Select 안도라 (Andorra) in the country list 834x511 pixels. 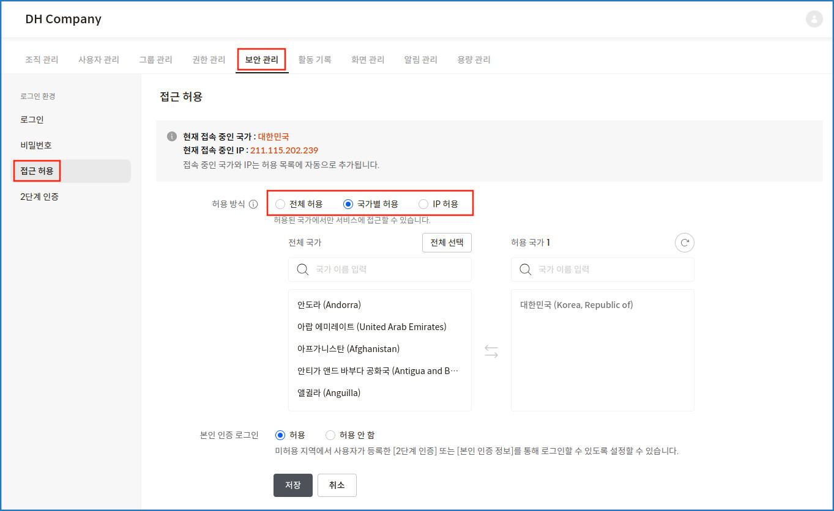click(x=329, y=305)
